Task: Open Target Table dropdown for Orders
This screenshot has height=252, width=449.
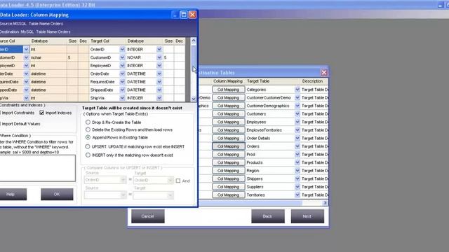Action: coord(297,146)
